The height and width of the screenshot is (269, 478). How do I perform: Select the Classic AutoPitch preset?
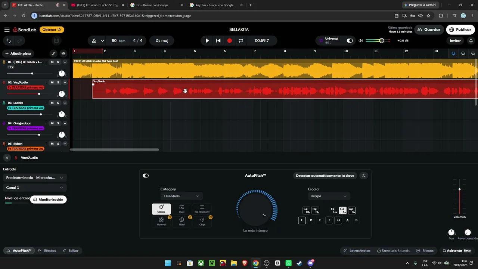(161, 209)
